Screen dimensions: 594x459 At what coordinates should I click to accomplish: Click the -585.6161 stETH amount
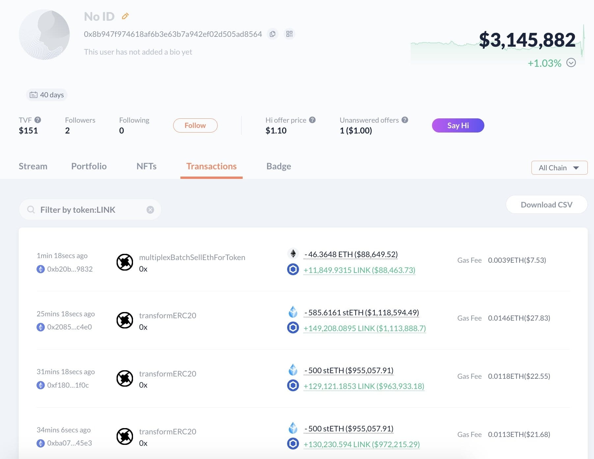pos(362,312)
